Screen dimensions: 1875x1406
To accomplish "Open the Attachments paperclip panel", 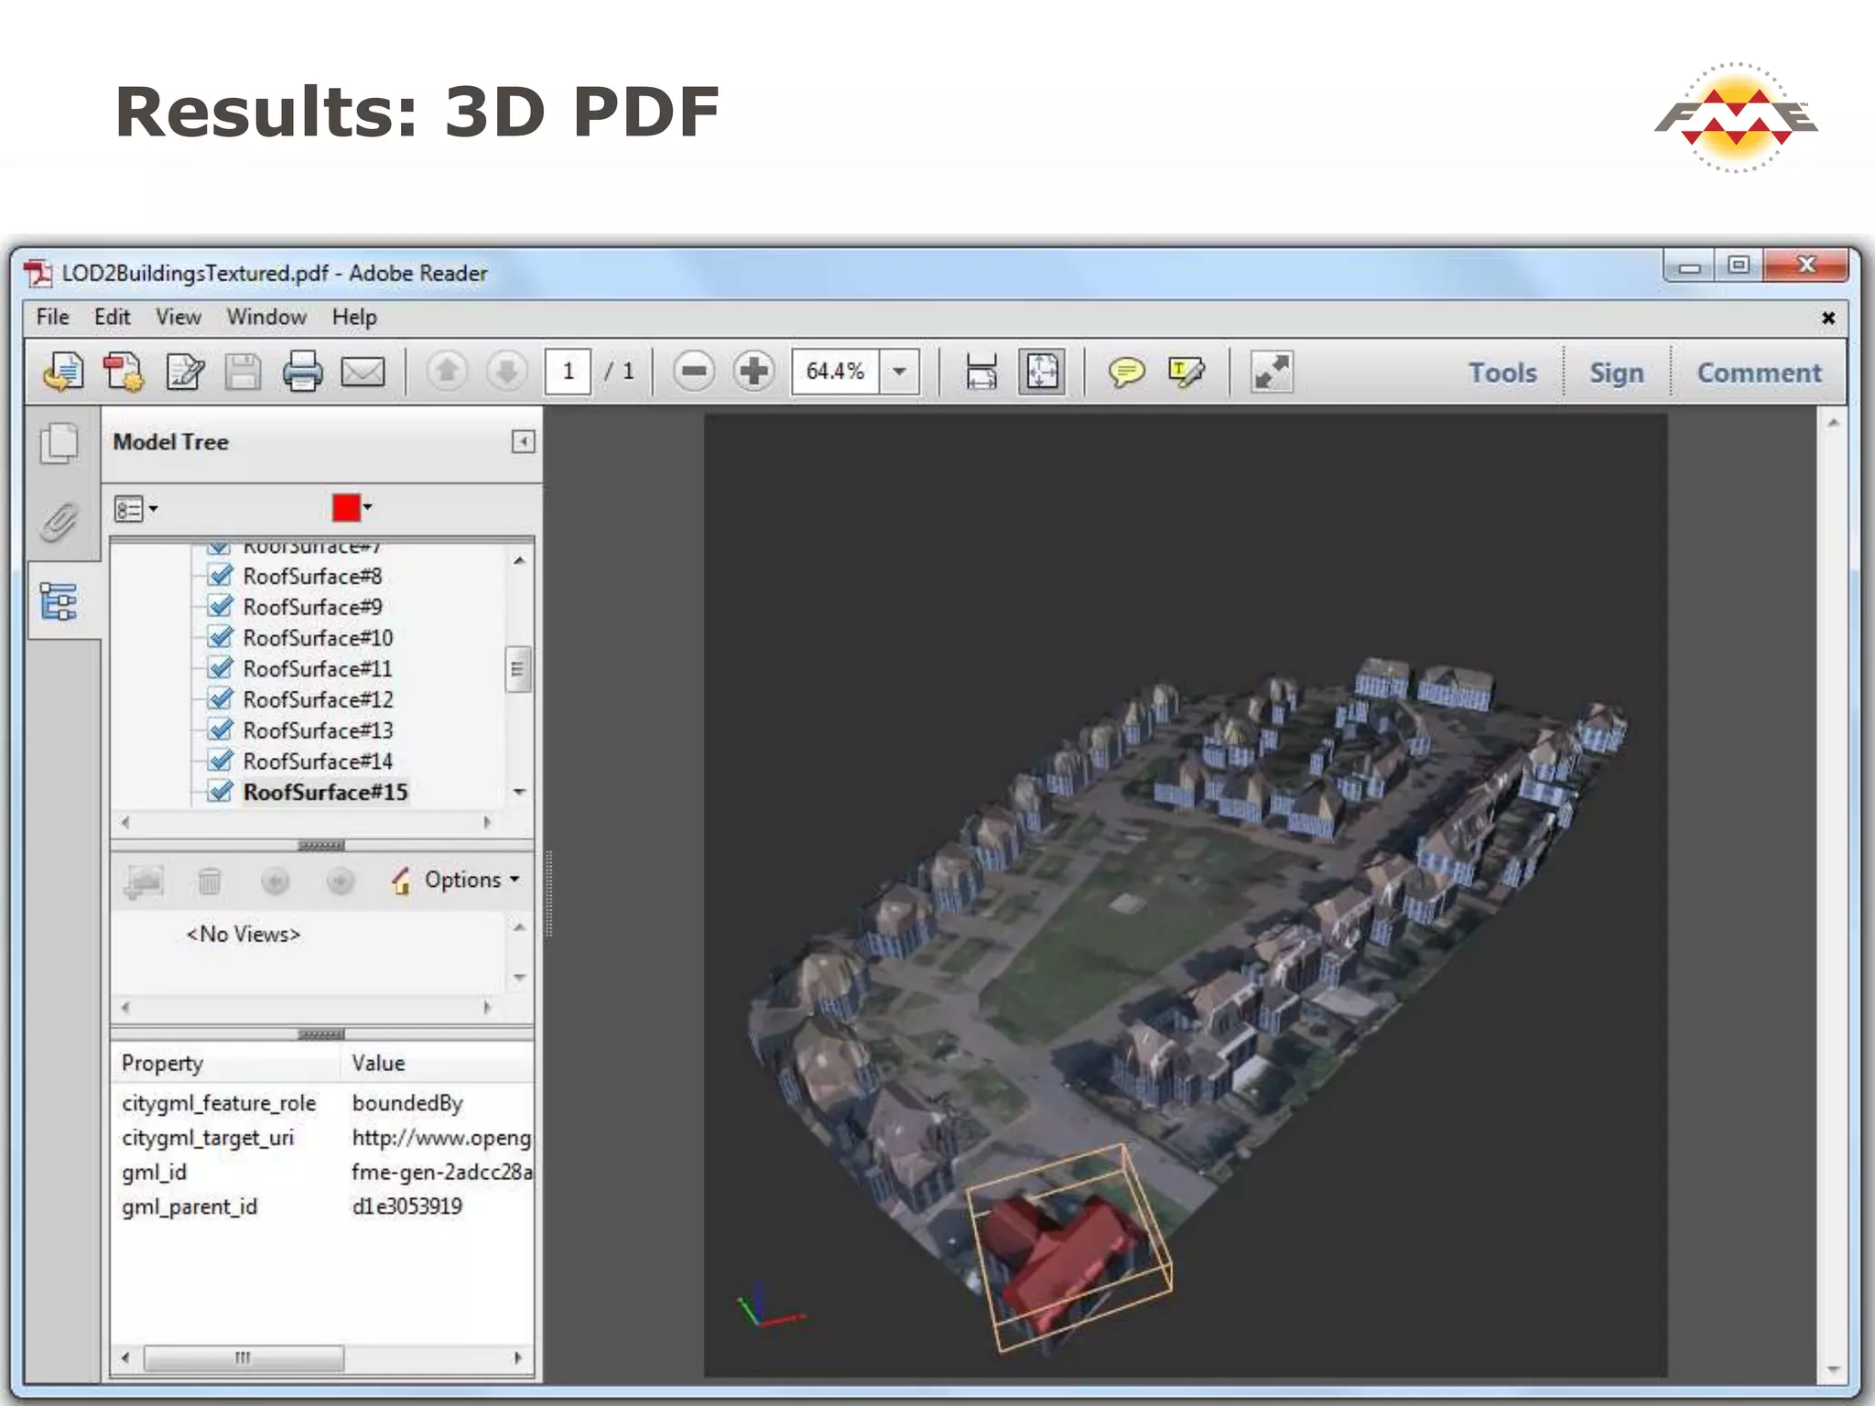I will click(x=60, y=522).
